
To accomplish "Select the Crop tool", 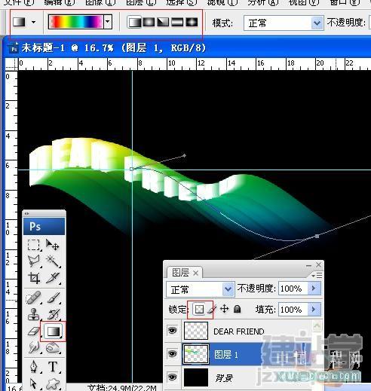I will (34, 278).
